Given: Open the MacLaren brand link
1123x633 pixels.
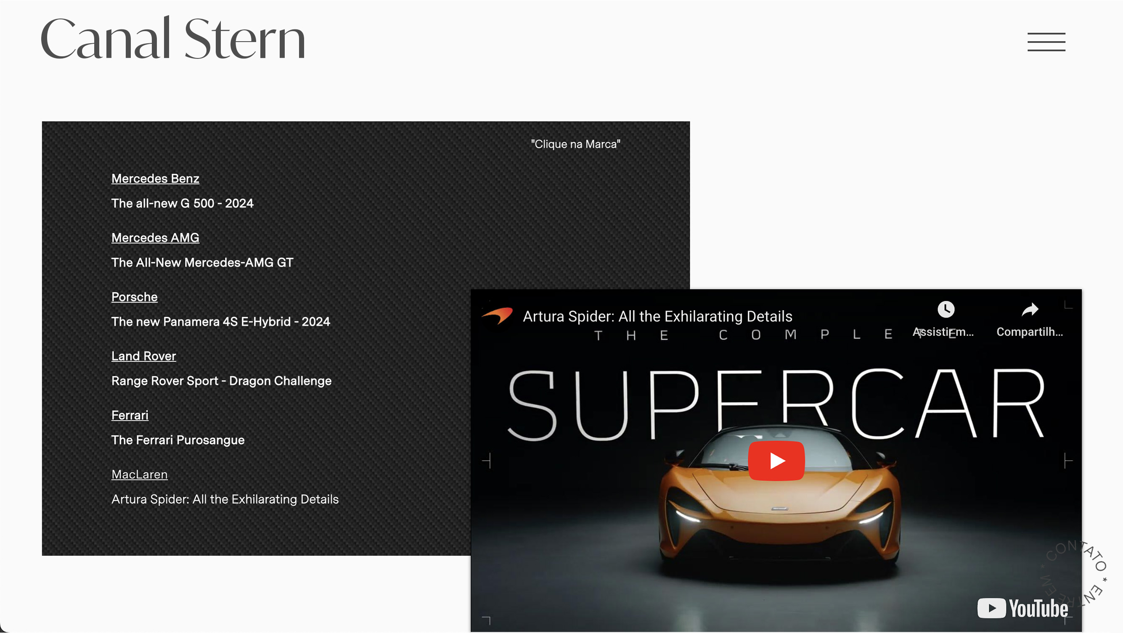Looking at the screenshot, I should [139, 475].
